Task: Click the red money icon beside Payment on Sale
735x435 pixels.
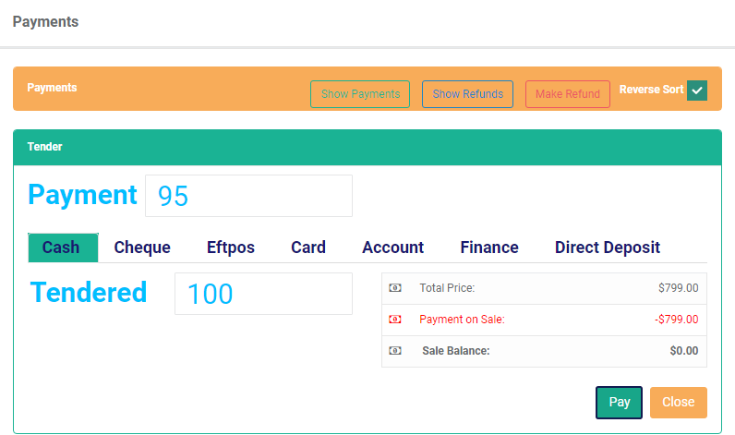Action: (x=395, y=320)
